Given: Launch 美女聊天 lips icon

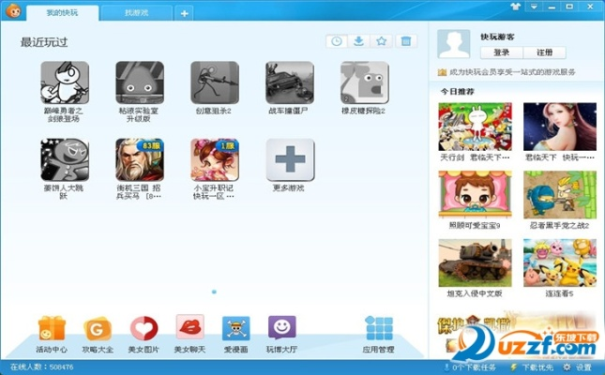Looking at the screenshot, I should coord(189,328).
